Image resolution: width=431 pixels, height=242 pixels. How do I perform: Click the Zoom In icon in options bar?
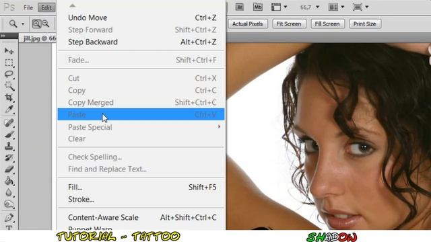36,24
